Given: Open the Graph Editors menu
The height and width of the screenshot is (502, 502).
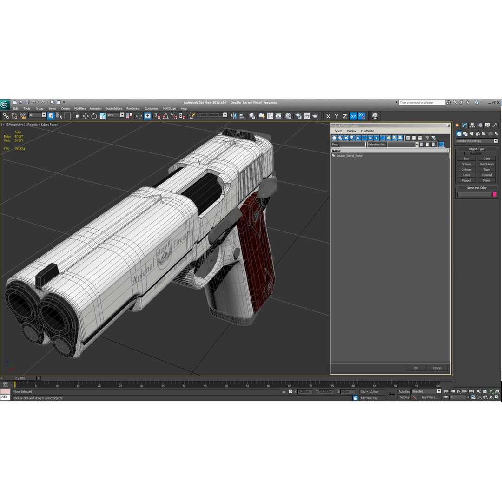Looking at the screenshot, I should [x=114, y=108].
